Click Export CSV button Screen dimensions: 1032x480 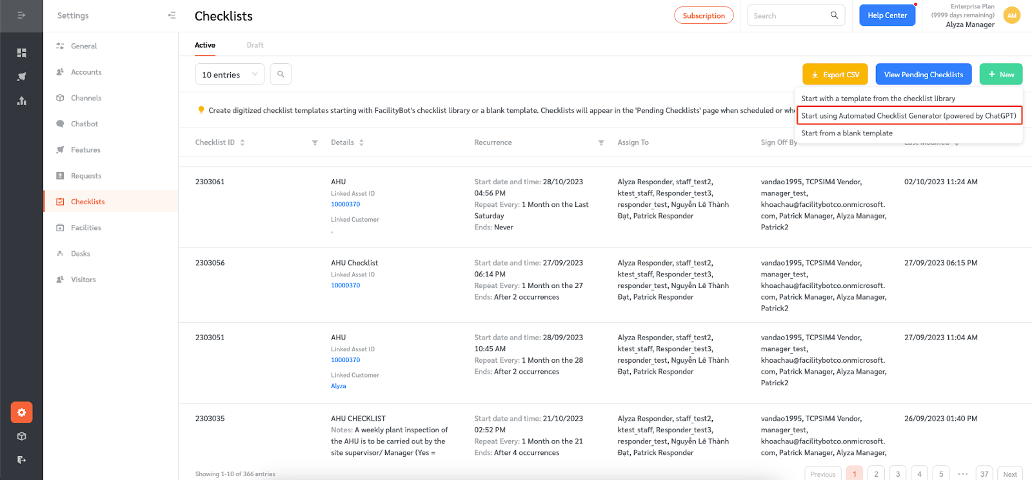pyautogui.click(x=835, y=75)
